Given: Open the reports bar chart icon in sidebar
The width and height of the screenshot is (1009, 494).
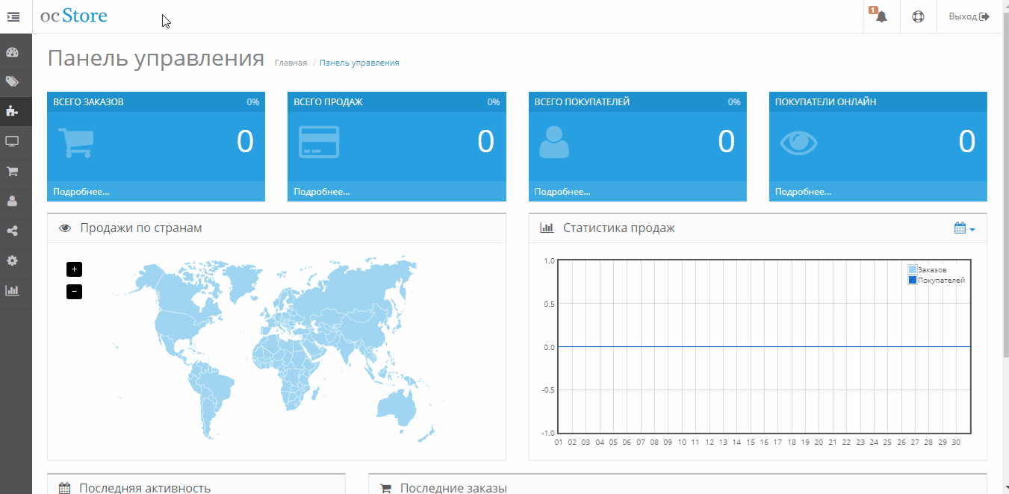Looking at the screenshot, I should pyautogui.click(x=12, y=290).
